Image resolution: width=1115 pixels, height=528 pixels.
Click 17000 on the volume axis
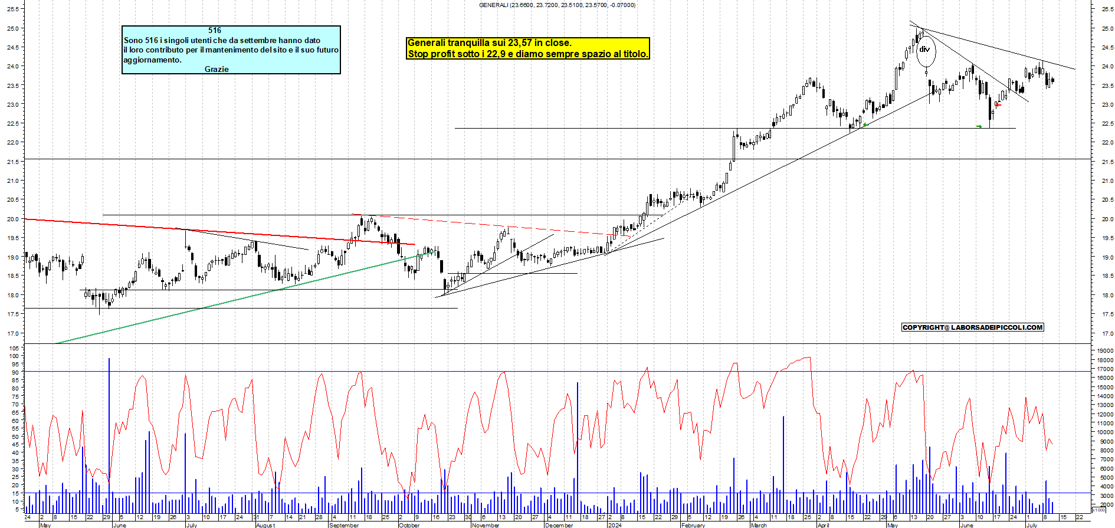click(1104, 369)
